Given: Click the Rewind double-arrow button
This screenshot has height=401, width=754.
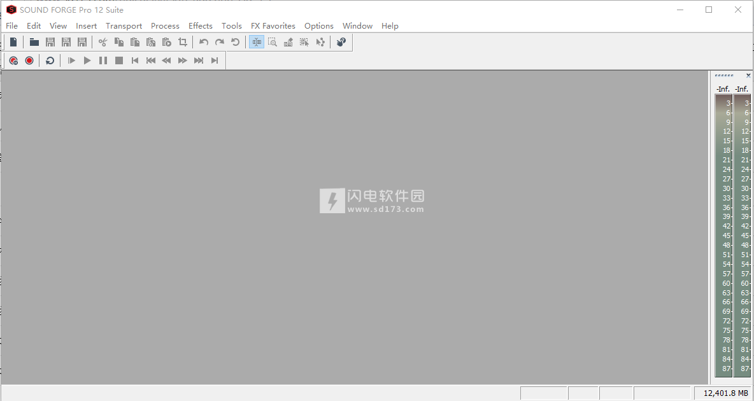Looking at the screenshot, I should click(x=166, y=60).
